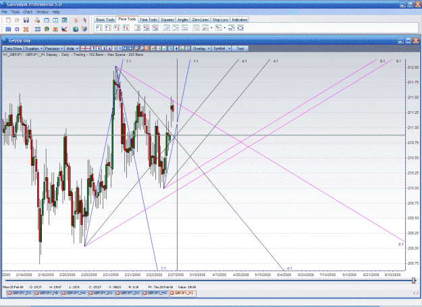This screenshot has height=307, width=422.
Task: Open a file using the folder icon
Action: [17, 20]
